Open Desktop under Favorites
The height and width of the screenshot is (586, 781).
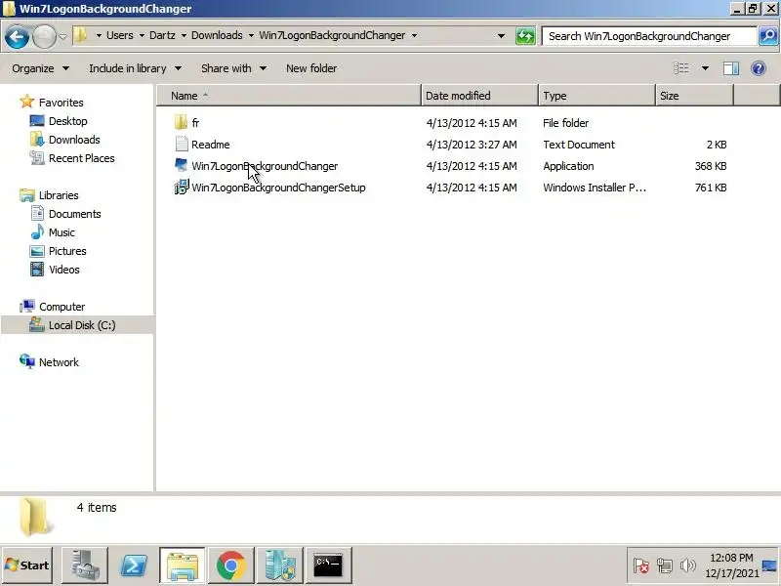[x=67, y=121]
